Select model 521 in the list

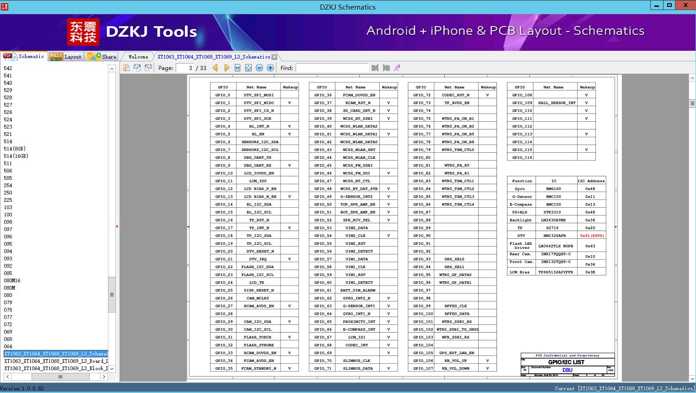pyautogui.click(x=8, y=134)
